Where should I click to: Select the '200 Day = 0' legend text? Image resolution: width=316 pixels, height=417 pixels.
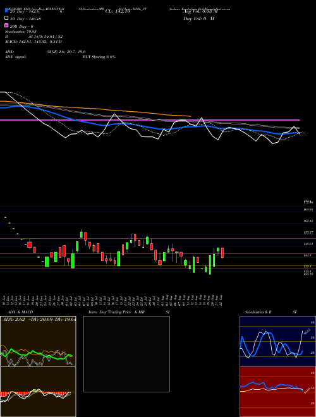(x=22, y=27)
